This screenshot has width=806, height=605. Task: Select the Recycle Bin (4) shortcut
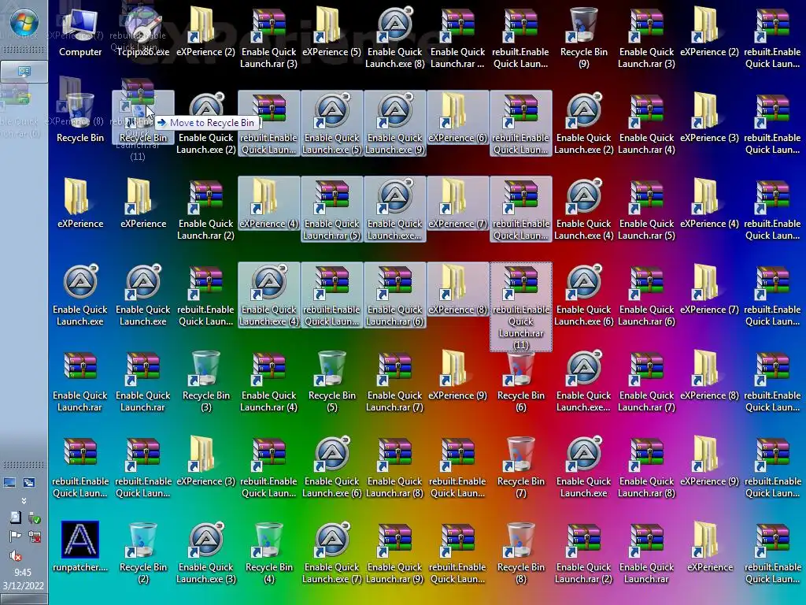tap(269, 553)
